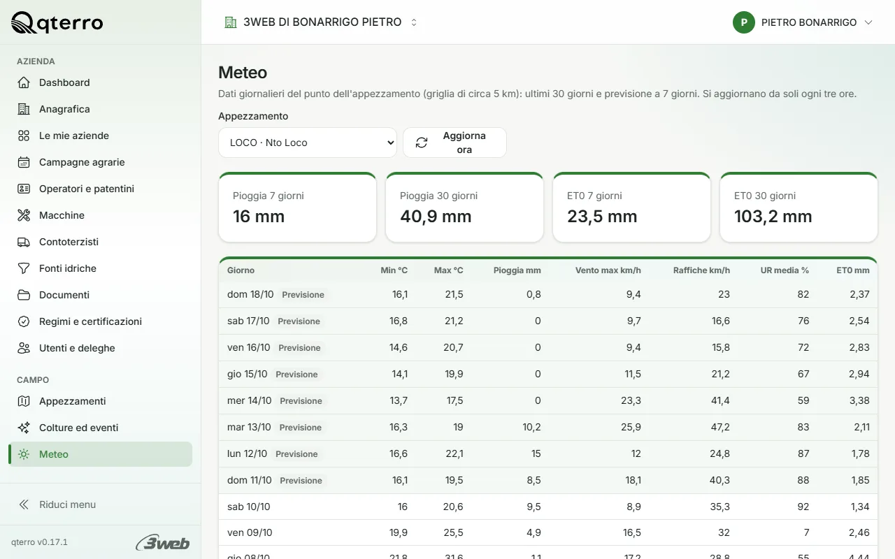Click the ET0 30 giorni value 103,2 mm
The image size is (895, 559).
[773, 217]
